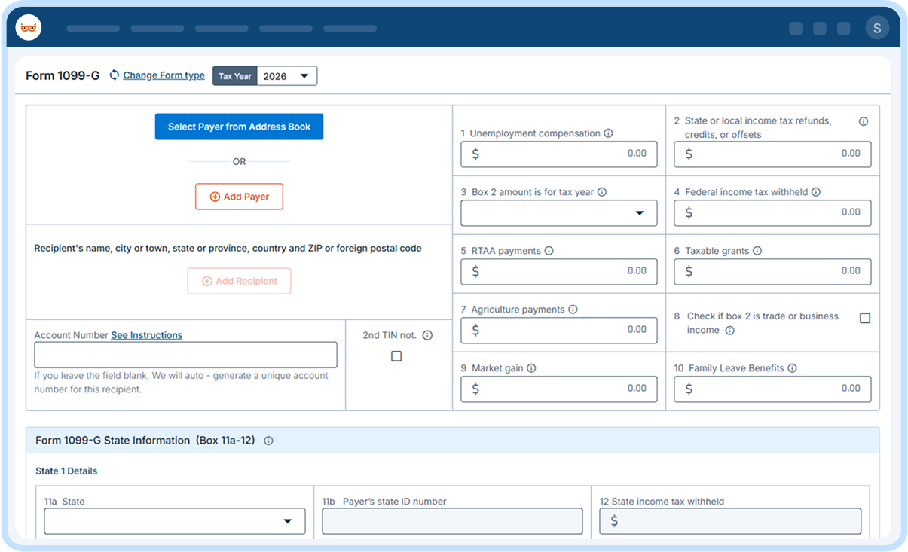Open the user profile avatar S
This screenshot has width=908, height=552.
click(877, 28)
